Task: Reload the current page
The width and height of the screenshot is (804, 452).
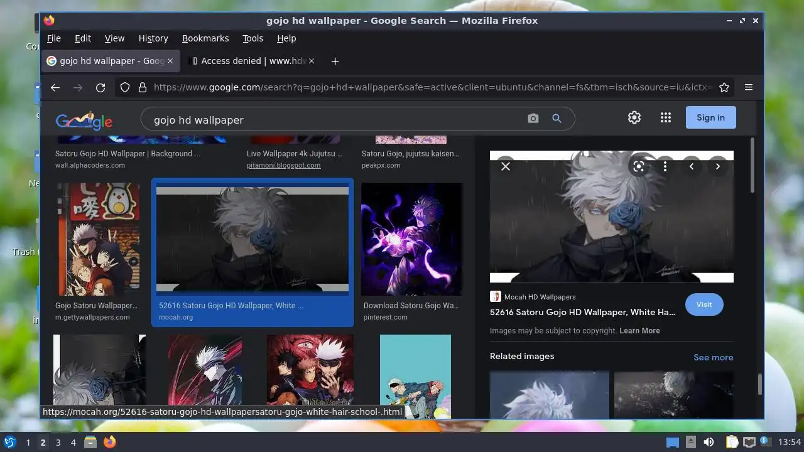Action: point(100,87)
